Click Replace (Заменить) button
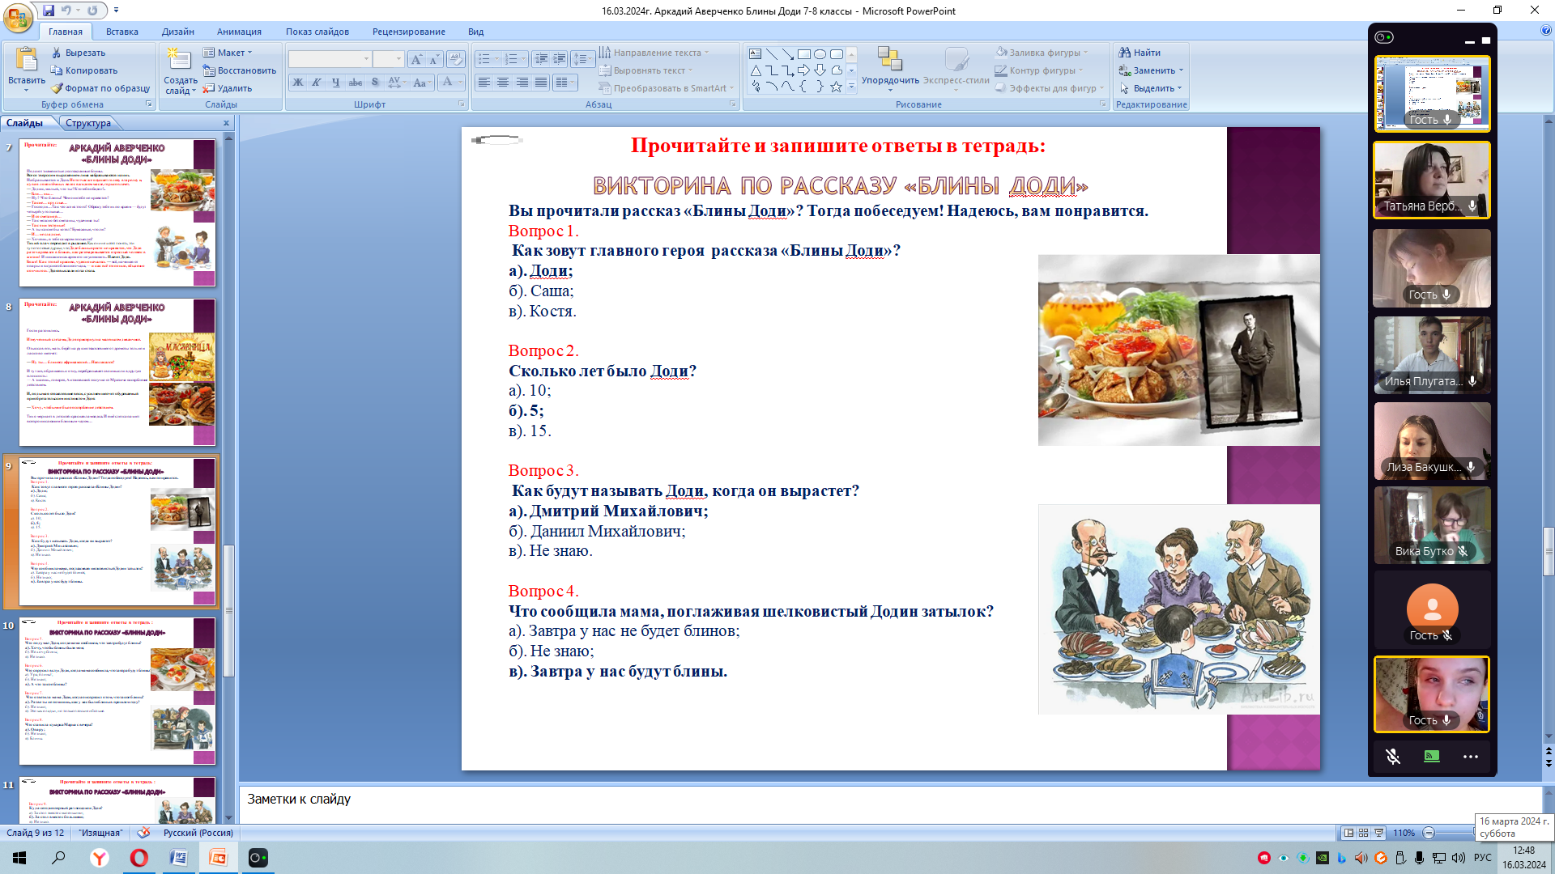Screen dimensions: 1555x874 (x=1151, y=70)
